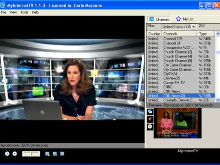Click the W-346k type cell
The height and width of the screenshot is (165, 220).
[x=205, y=39]
